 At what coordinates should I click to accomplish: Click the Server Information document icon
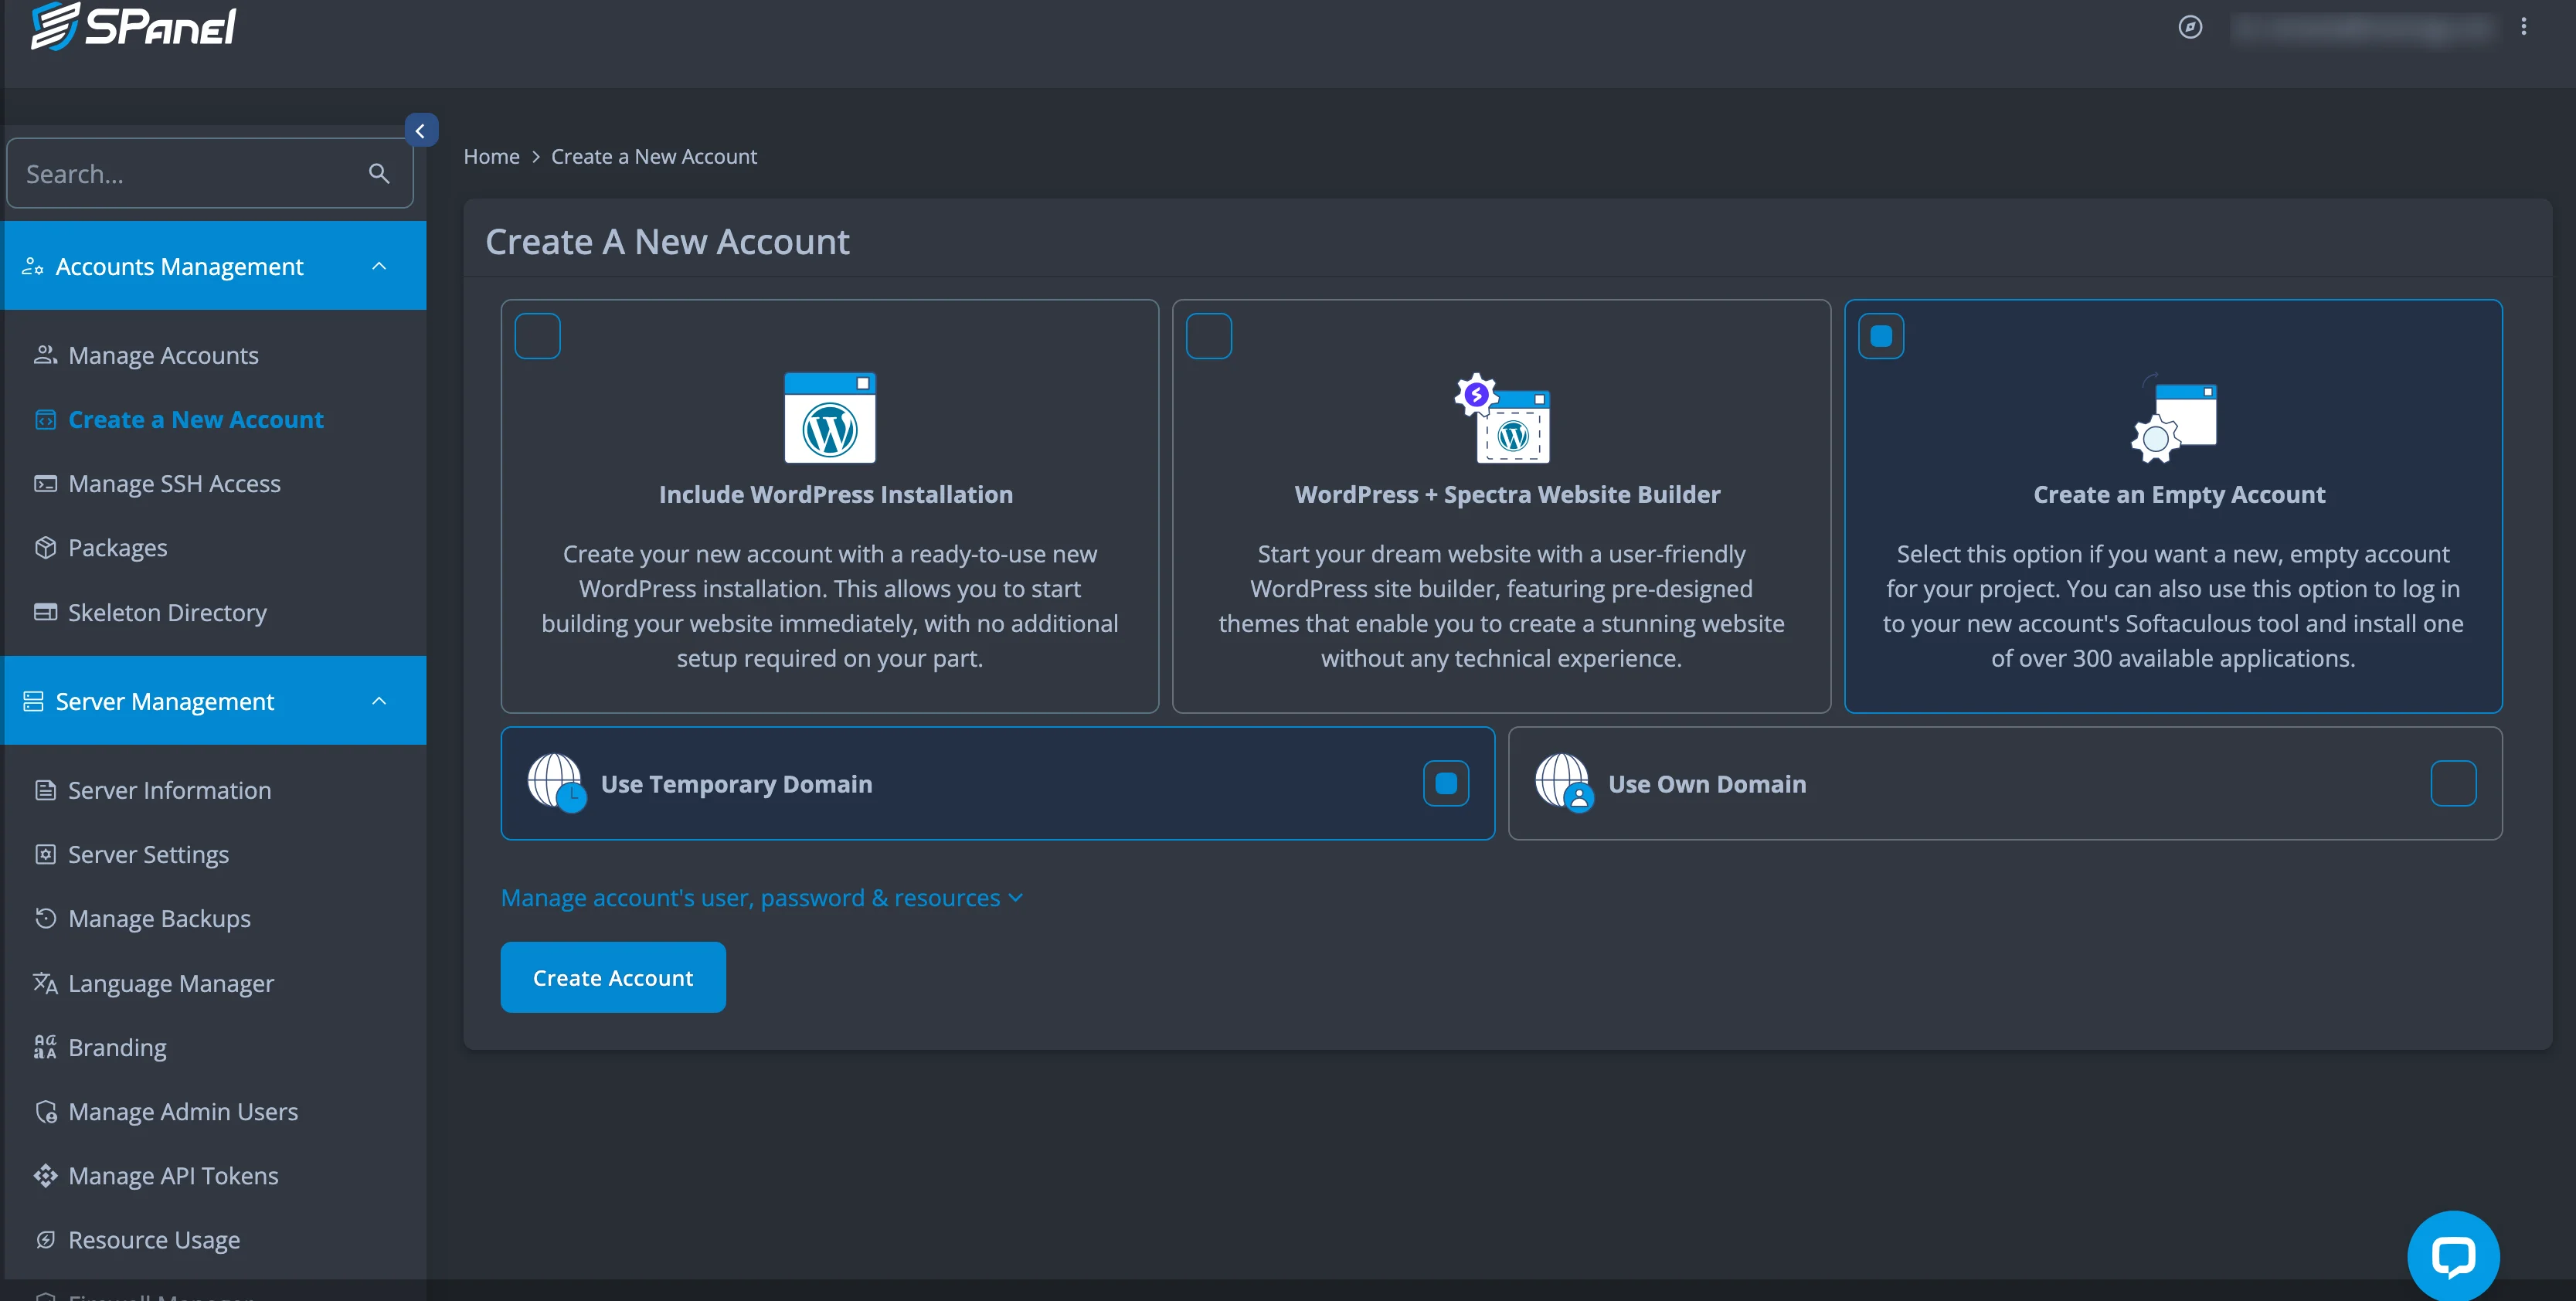click(45, 790)
